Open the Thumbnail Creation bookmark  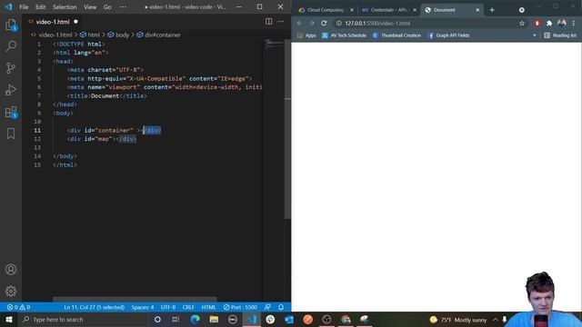pyautogui.click(x=396, y=35)
